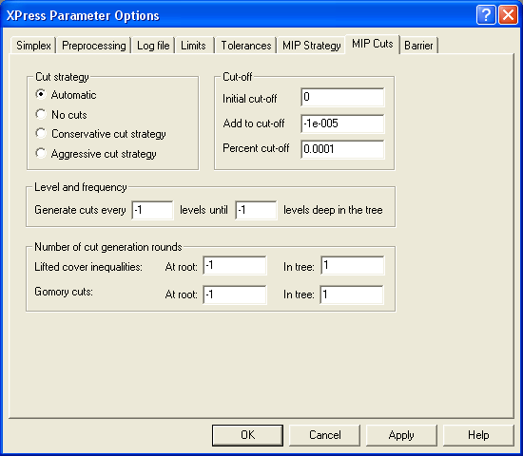Click the 'Level and frequency' group label
Image resolution: width=523 pixels, height=456 pixels.
click(81, 187)
